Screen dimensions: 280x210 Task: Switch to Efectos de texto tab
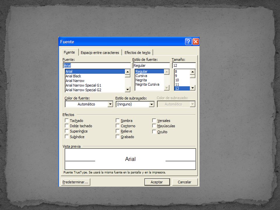pyautogui.click(x=137, y=52)
